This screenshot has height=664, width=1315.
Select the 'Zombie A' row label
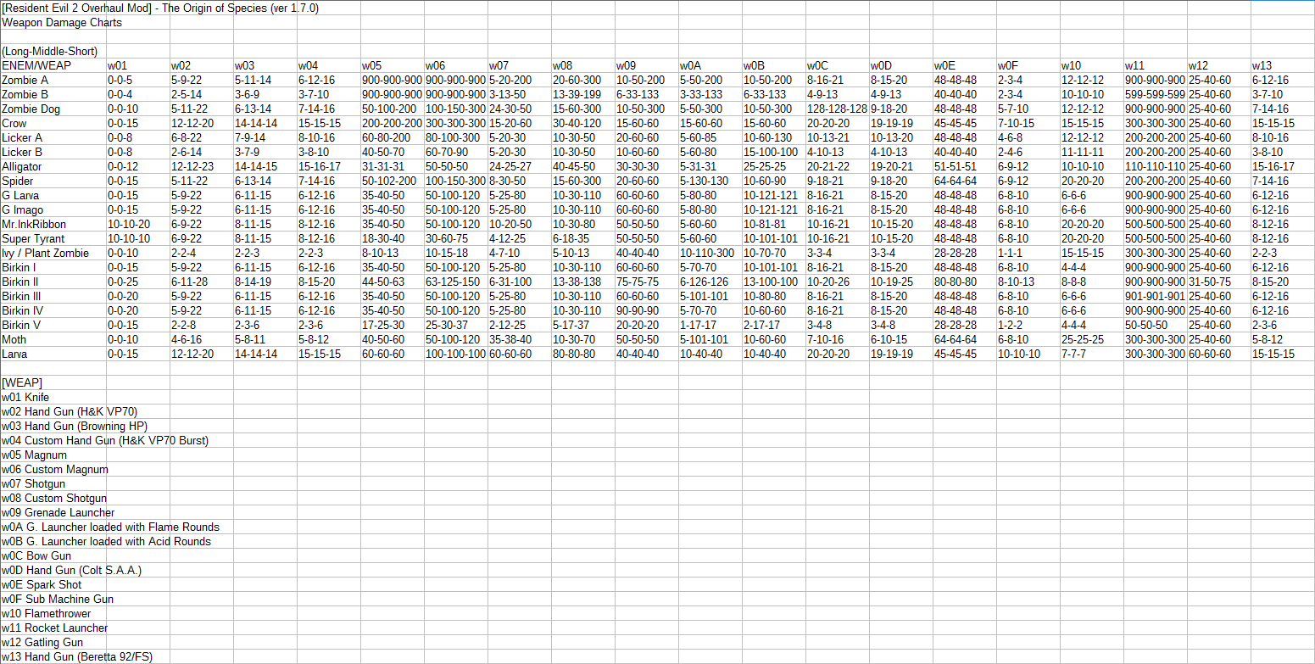pos(53,80)
